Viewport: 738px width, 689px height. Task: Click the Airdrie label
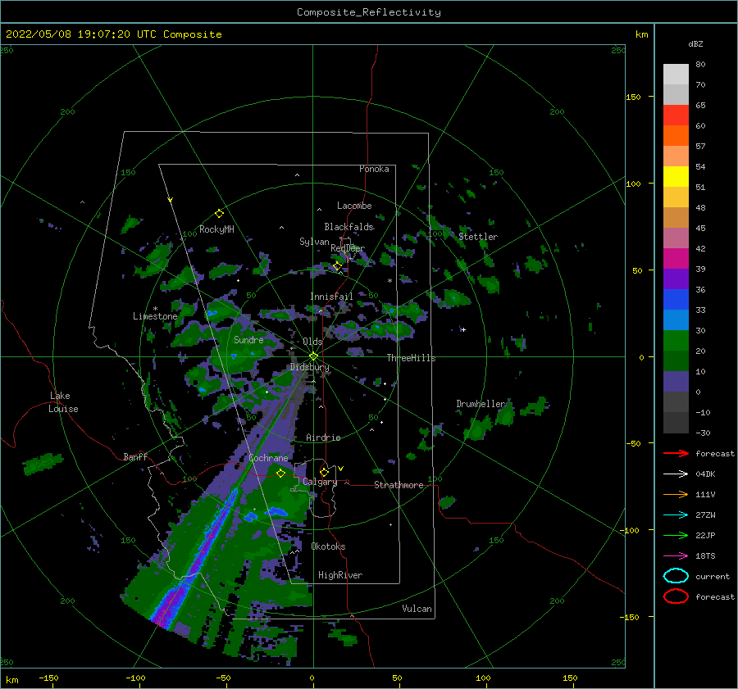(x=323, y=437)
